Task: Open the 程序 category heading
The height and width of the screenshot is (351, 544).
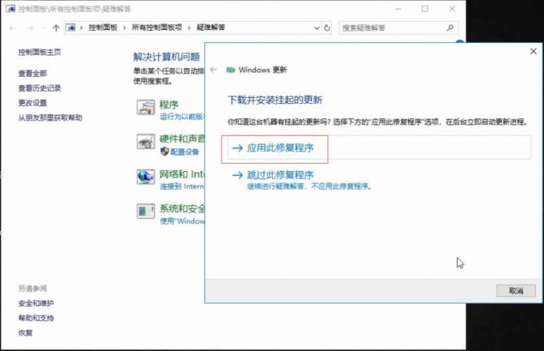Action: click(x=169, y=105)
